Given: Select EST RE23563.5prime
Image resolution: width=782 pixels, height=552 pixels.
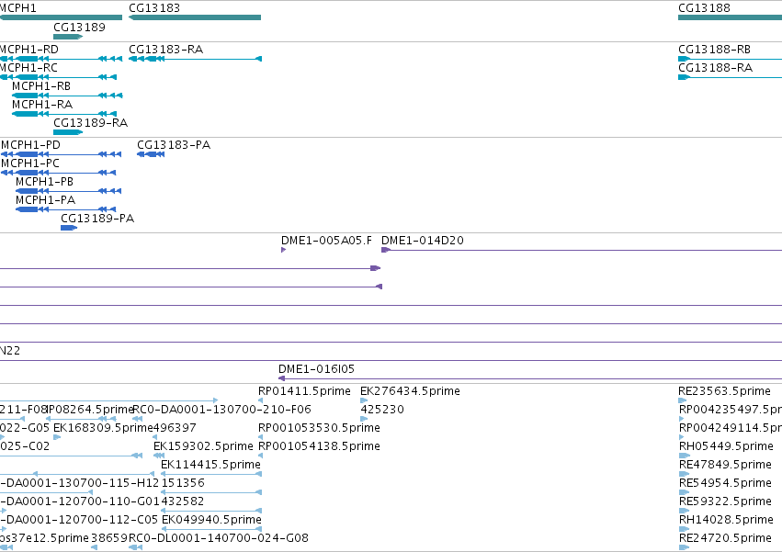Looking at the screenshot, I should tap(724, 391).
